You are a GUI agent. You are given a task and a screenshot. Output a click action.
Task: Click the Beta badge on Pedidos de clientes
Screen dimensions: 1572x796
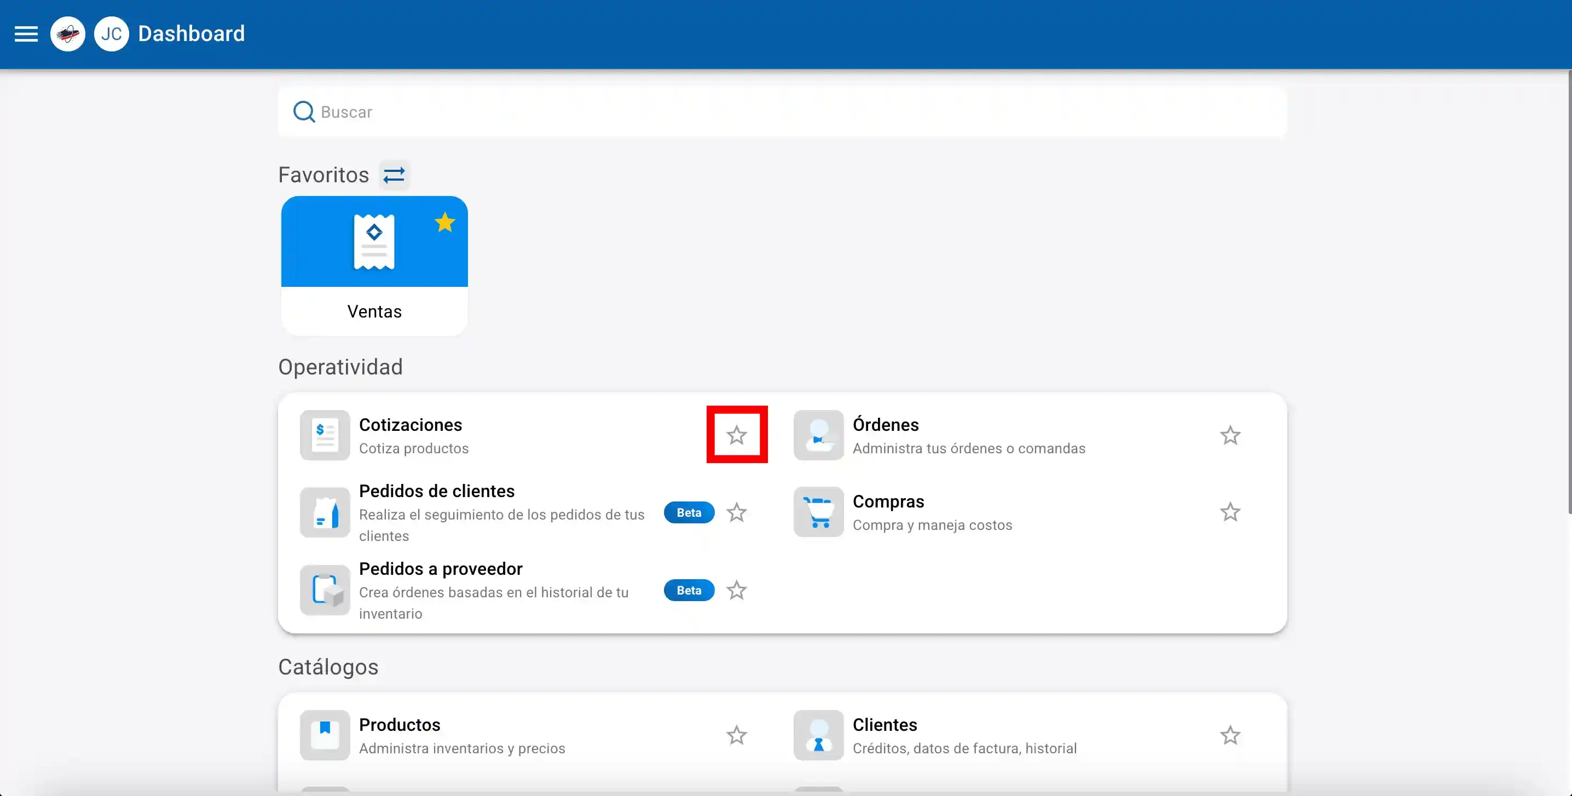point(689,513)
